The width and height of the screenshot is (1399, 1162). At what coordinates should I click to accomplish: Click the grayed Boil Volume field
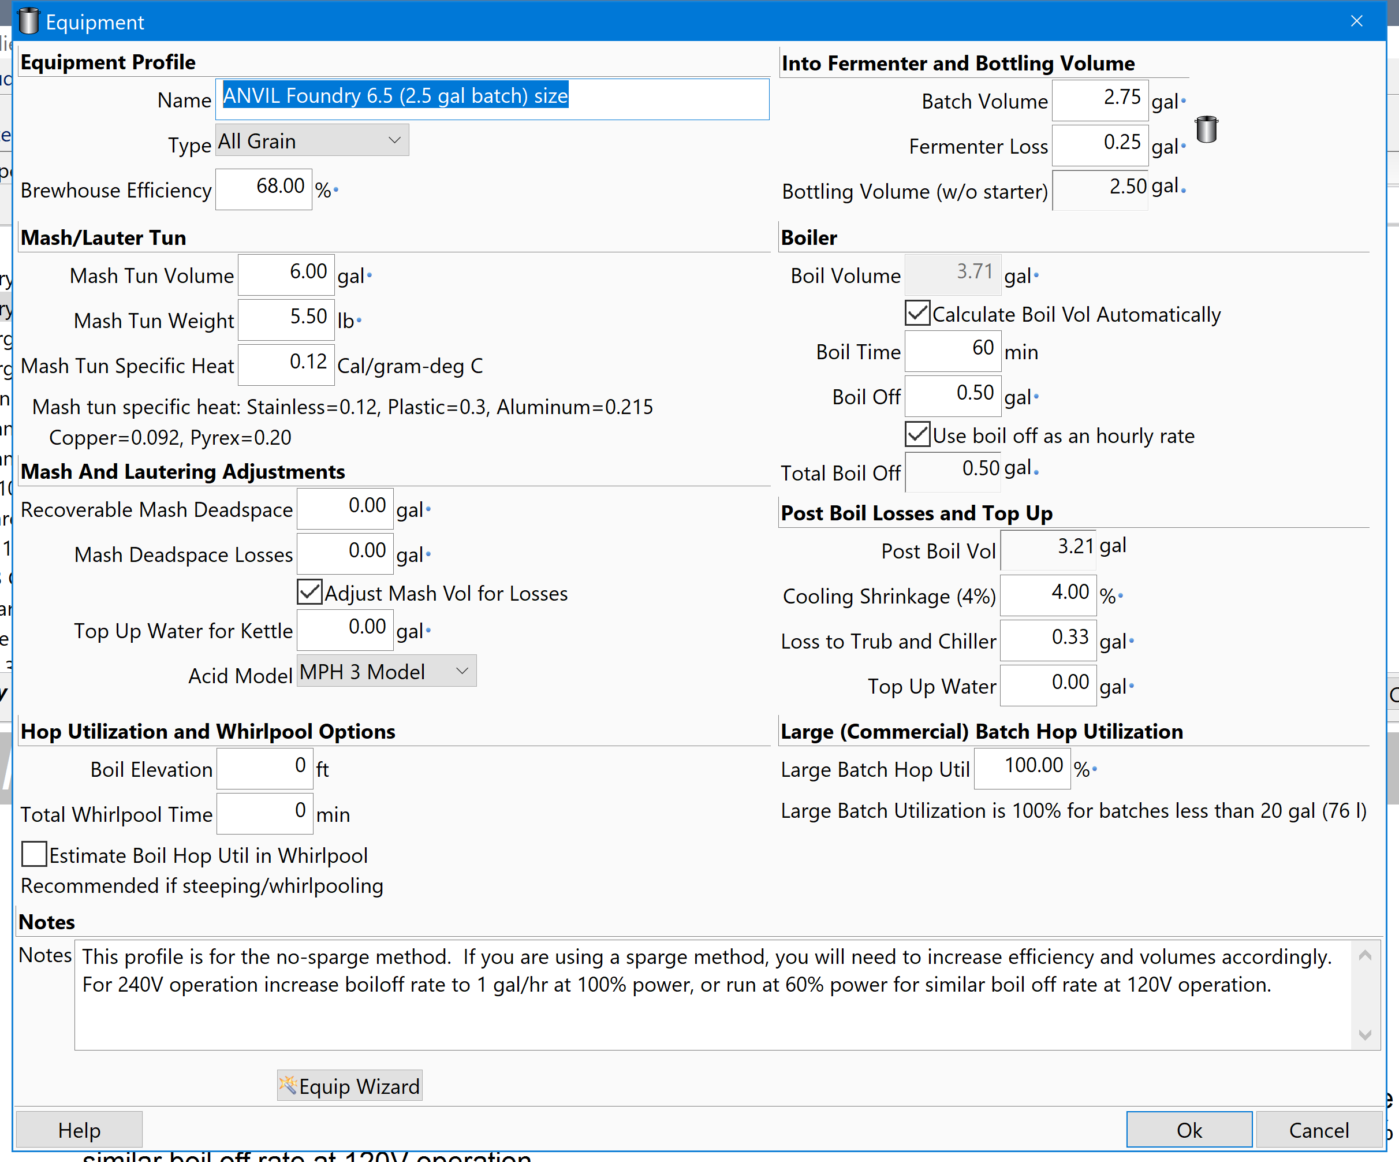(x=953, y=274)
